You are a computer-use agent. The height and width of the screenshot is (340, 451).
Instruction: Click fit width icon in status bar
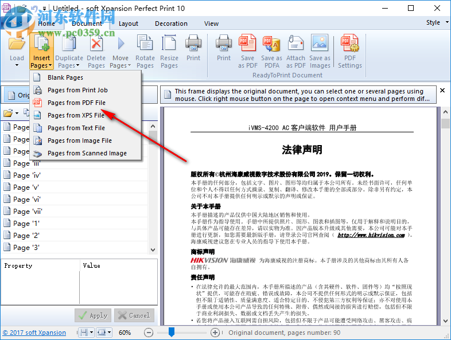(x=101, y=333)
